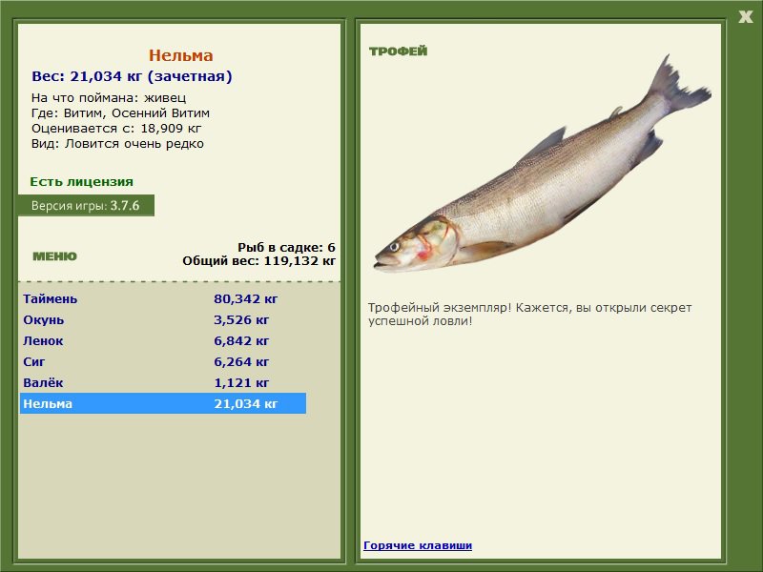Viewport: 763px width, 572px height.
Task: Select the Сиг row in fish list
Action: 163,361
